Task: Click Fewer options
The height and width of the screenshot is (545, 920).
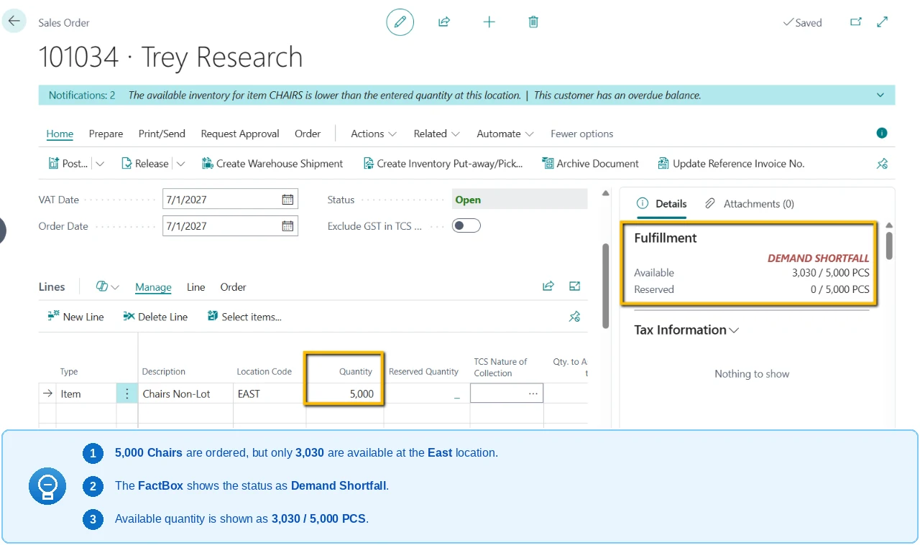Action: [582, 134]
